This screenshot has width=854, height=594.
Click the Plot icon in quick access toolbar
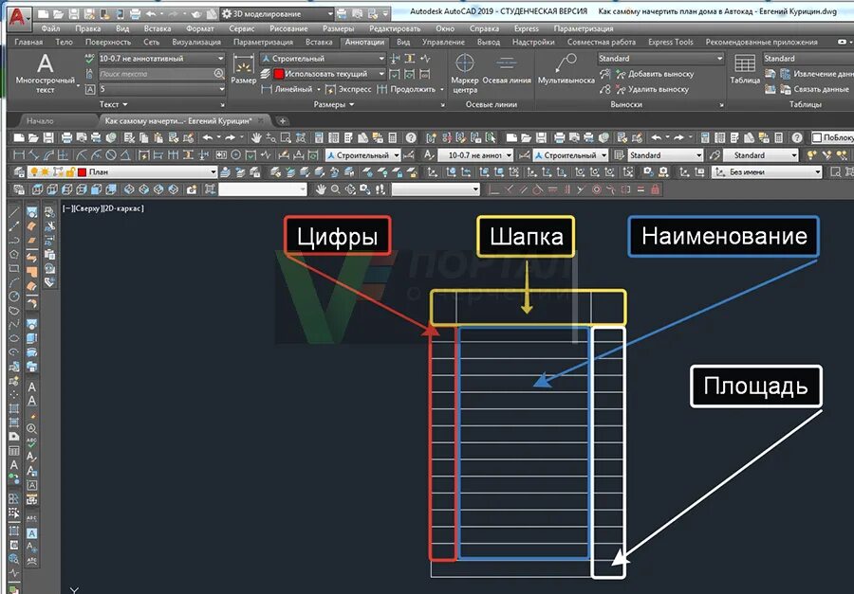(x=135, y=14)
